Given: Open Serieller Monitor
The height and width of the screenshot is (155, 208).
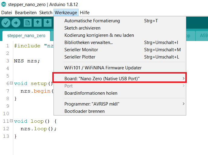Looking at the screenshot, I should [120, 50].
